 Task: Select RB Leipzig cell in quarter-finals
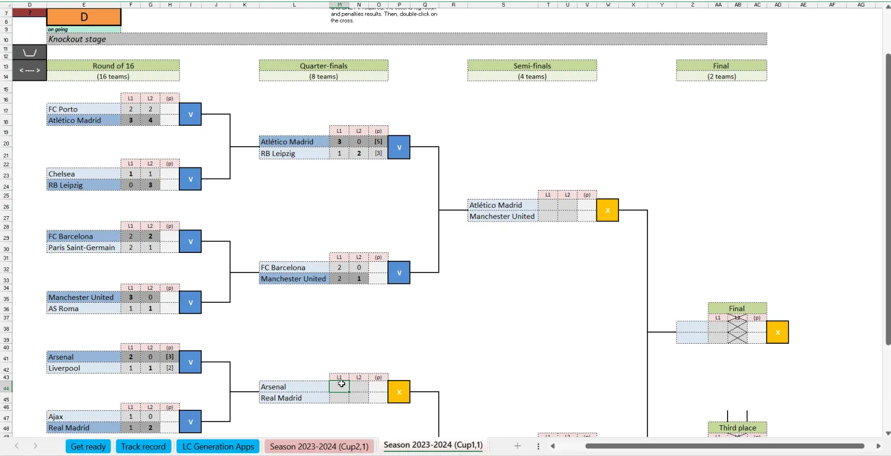pyautogui.click(x=294, y=153)
